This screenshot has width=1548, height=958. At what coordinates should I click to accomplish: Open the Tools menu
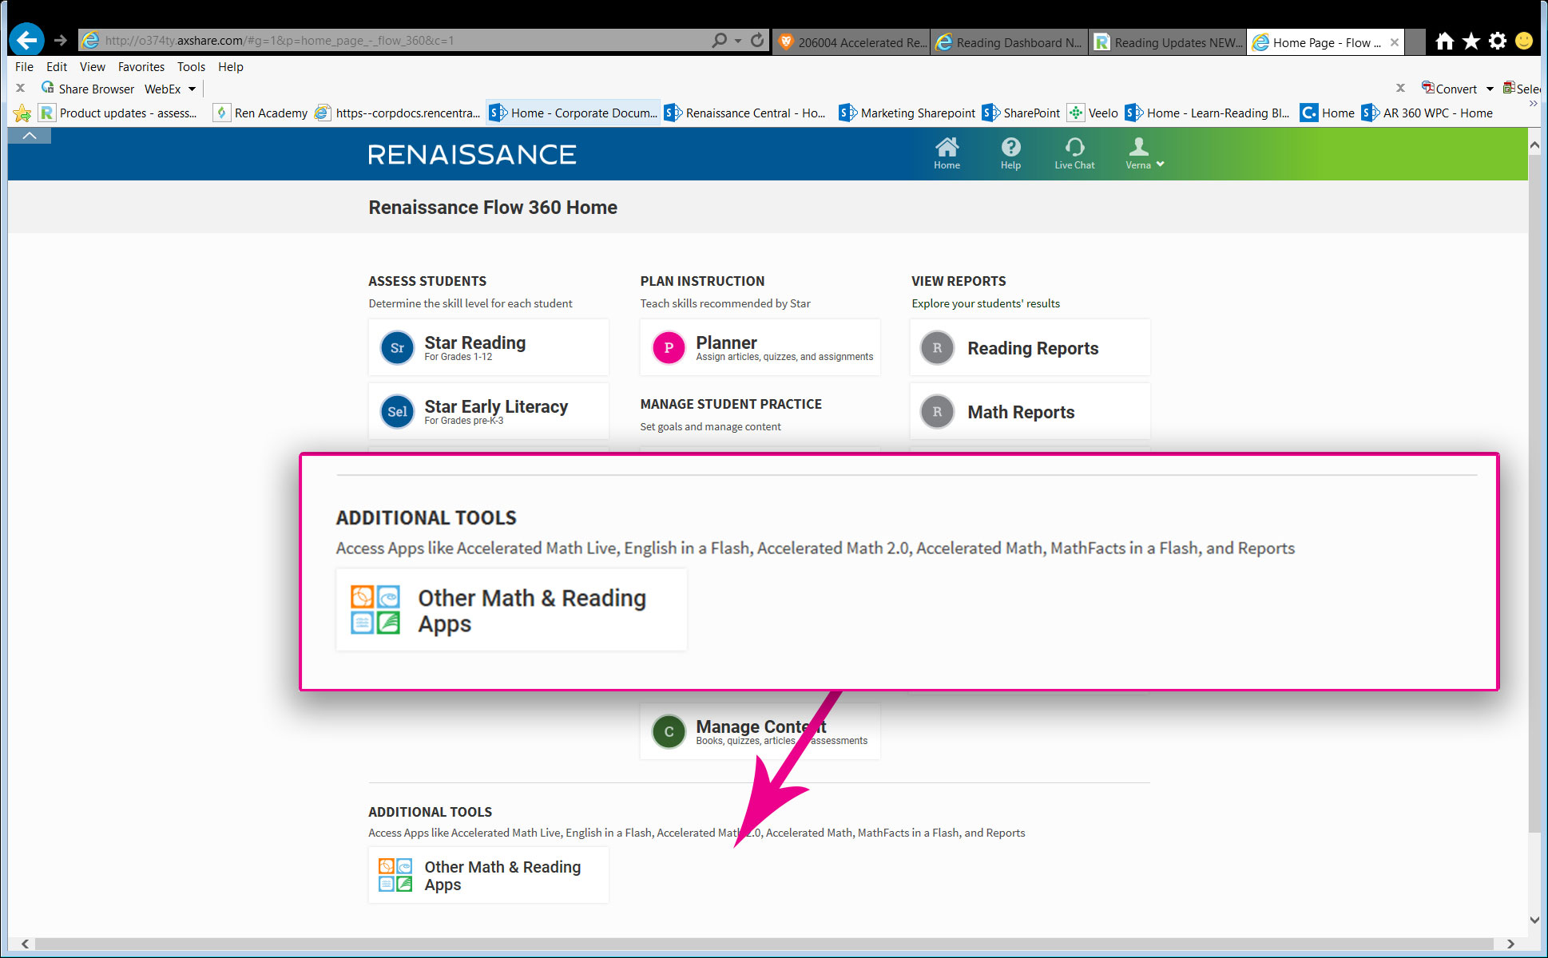coord(191,67)
